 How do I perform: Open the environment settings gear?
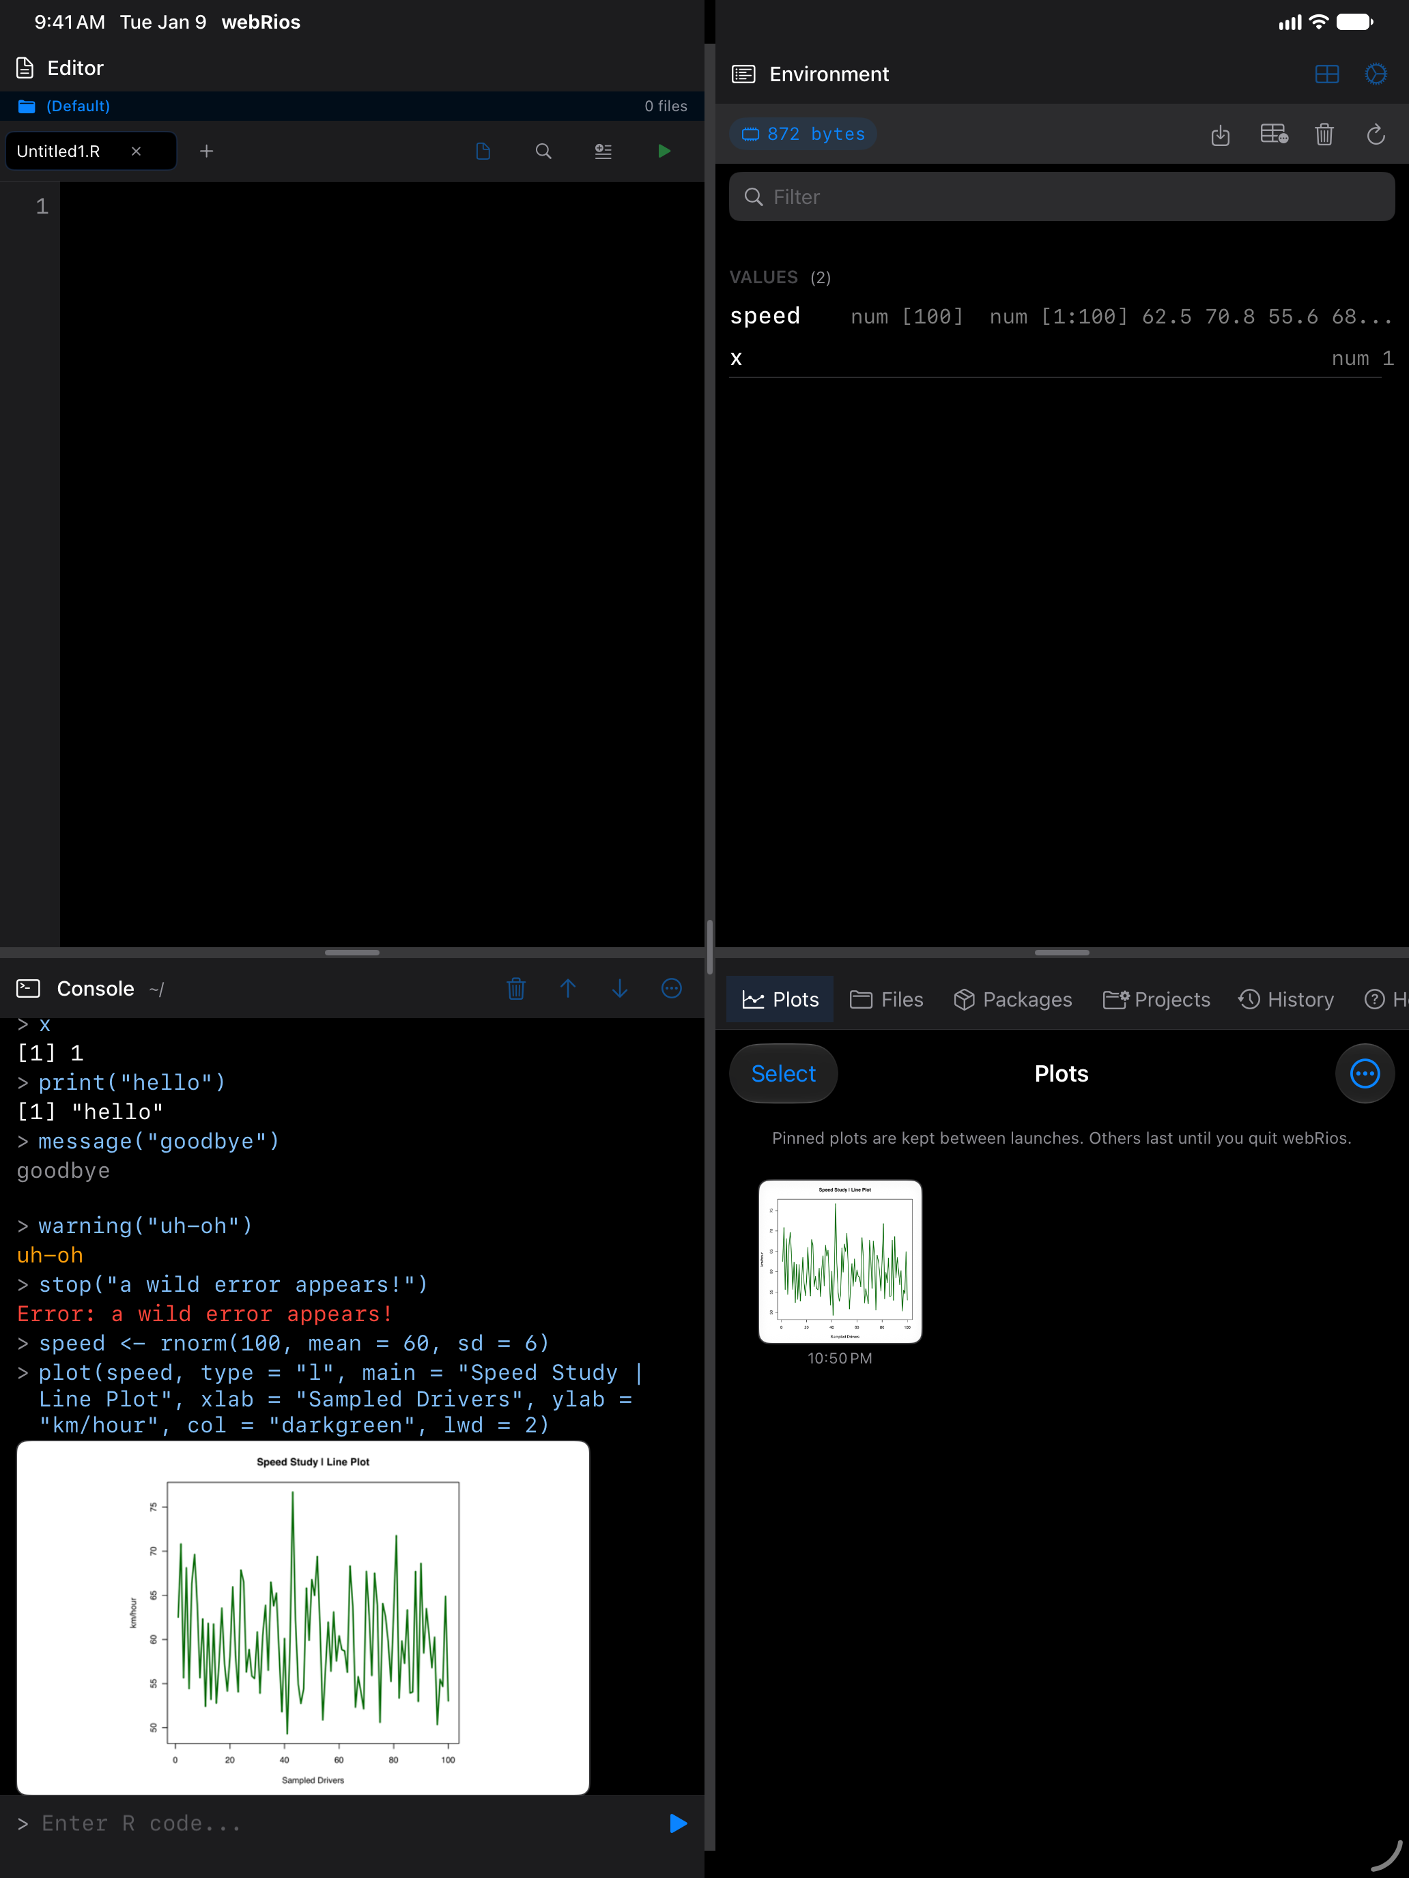point(1376,74)
